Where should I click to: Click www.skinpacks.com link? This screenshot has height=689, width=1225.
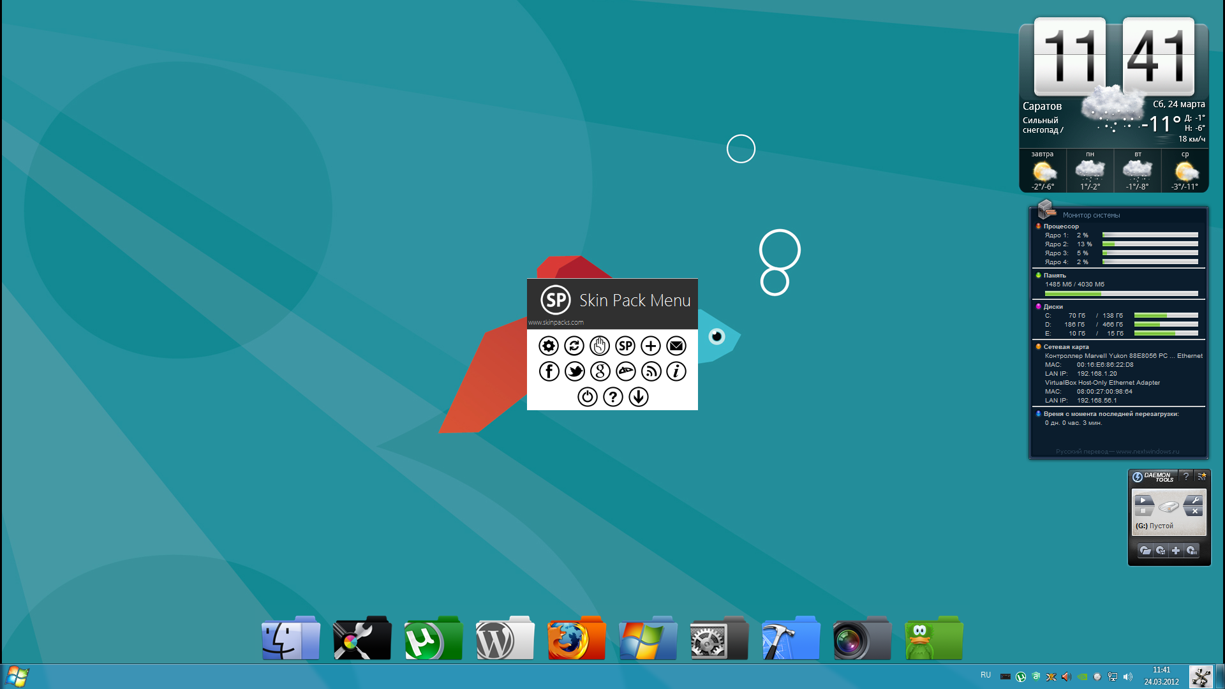click(556, 323)
